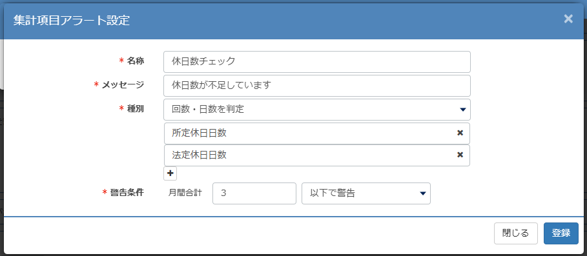
Task: Open the 種別 dropdown showing 回数・日数を判定
Action: pos(316,110)
